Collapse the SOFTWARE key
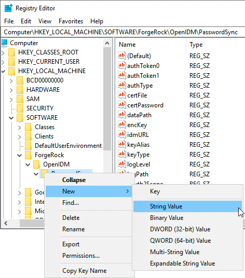245x278 pixels. (11, 118)
